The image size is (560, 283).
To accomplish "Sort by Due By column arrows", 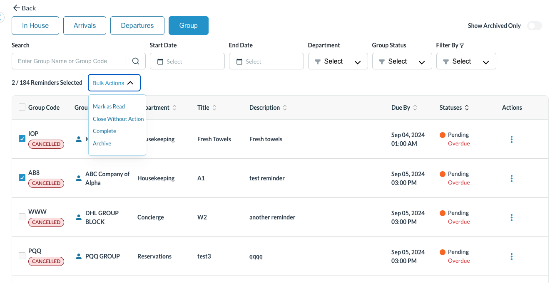I will [x=415, y=108].
